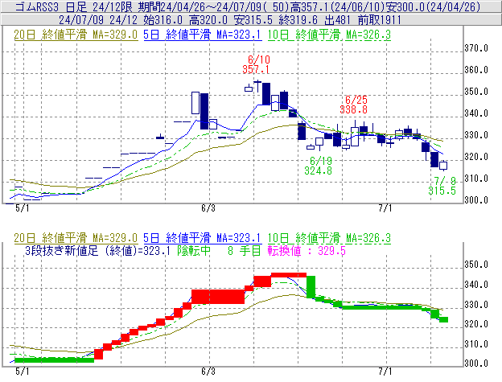
Task: Click the 360.0 price axis label
Action: (476, 70)
